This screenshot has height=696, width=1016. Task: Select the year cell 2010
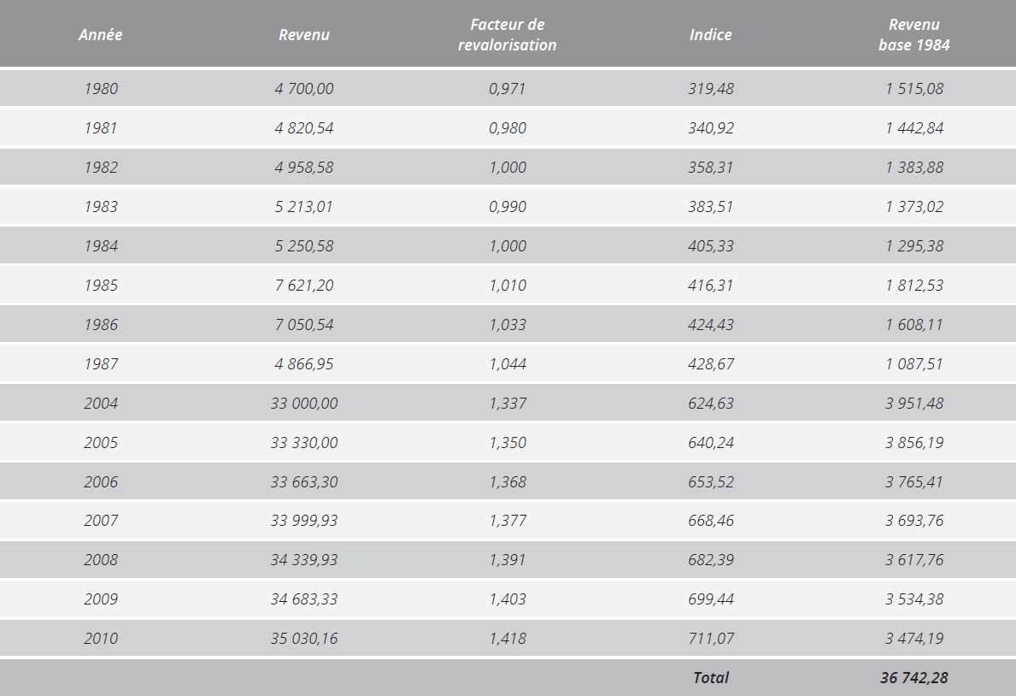click(x=101, y=638)
